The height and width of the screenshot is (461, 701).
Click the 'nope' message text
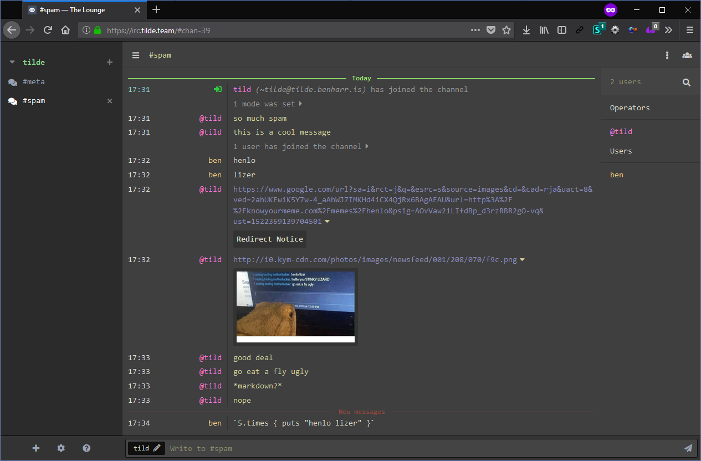[x=242, y=400]
